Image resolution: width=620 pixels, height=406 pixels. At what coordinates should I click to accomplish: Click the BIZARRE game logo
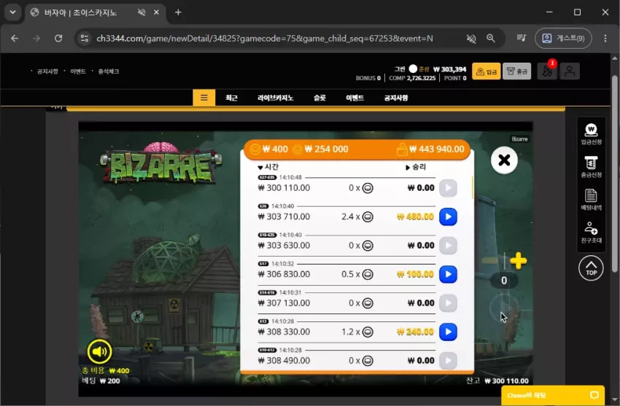pos(161,164)
